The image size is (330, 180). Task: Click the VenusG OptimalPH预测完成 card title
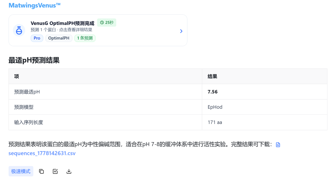[x=62, y=23]
